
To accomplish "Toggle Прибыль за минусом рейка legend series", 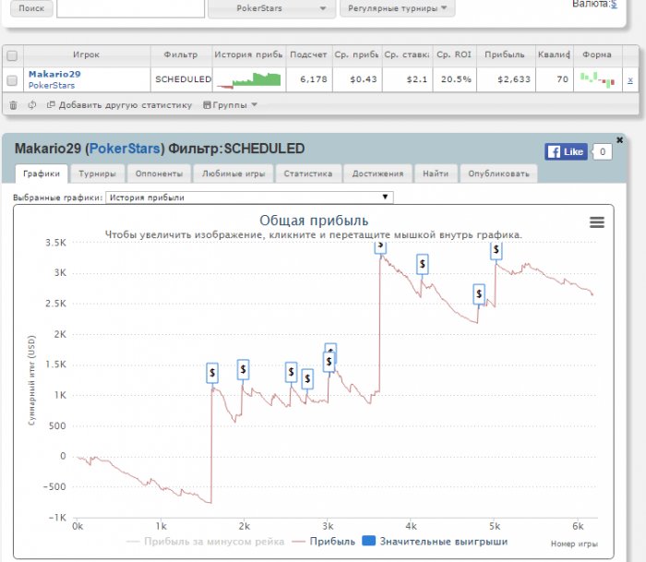I will click(x=206, y=541).
